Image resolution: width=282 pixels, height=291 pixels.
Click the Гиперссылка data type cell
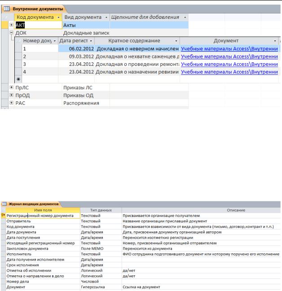101,287
